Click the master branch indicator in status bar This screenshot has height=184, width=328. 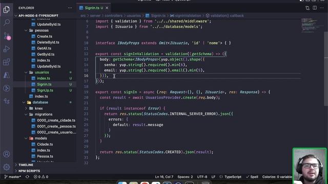click(12, 177)
